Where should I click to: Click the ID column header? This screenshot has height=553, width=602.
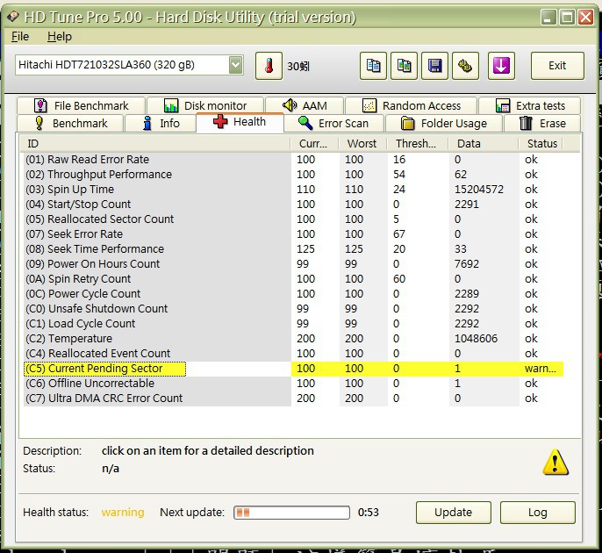(155, 144)
